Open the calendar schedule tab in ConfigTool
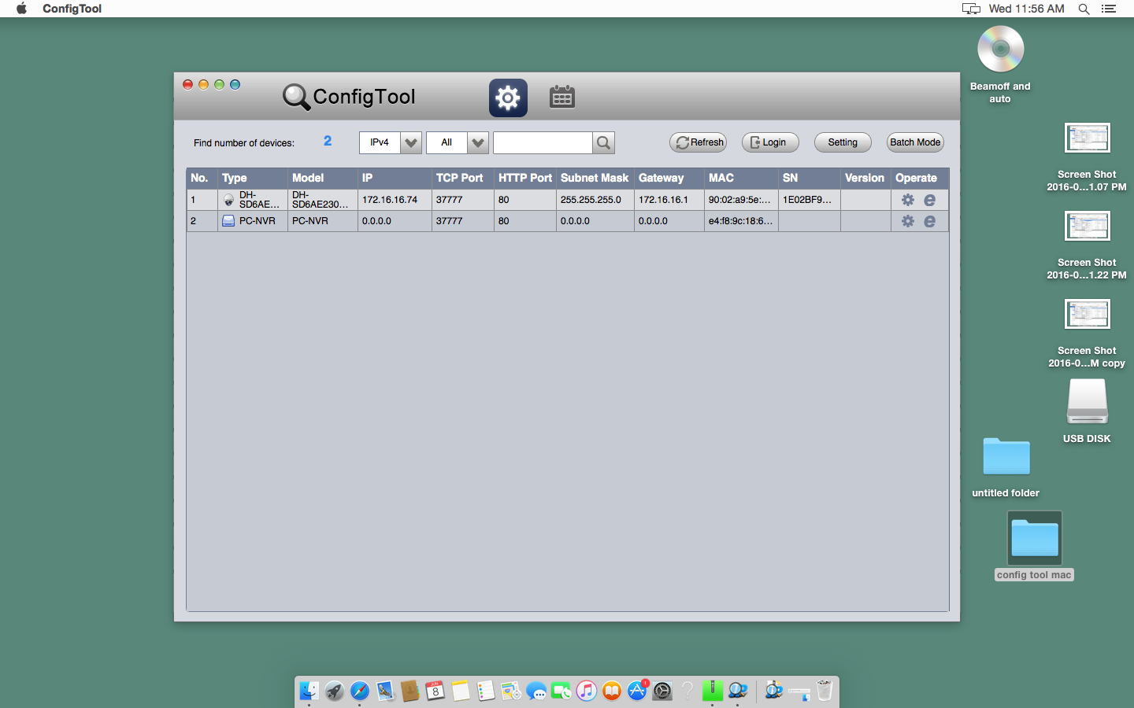The image size is (1134, 708). click(561, 98)
